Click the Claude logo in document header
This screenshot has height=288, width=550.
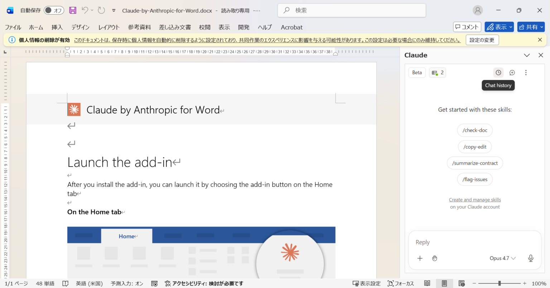click(x=74, y=110)
